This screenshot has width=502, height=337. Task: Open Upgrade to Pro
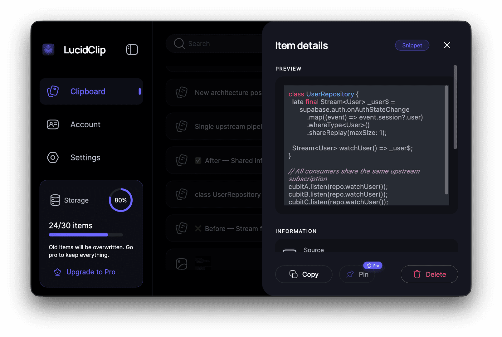click(91, 272)
